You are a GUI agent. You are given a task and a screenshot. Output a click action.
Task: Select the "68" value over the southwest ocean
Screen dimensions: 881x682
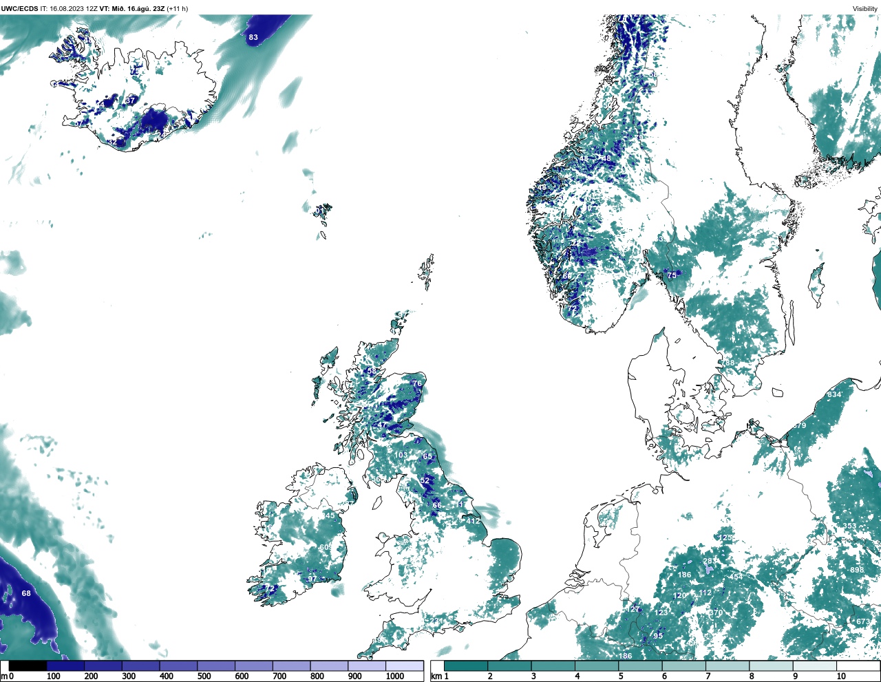point(26,593)
